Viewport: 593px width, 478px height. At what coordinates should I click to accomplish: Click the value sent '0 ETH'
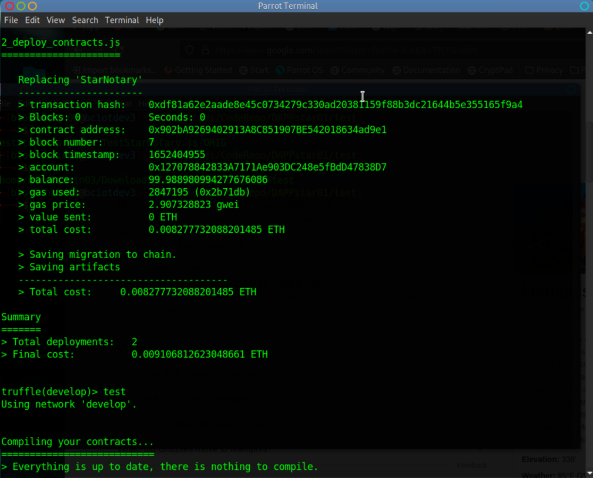click(163, 217)
